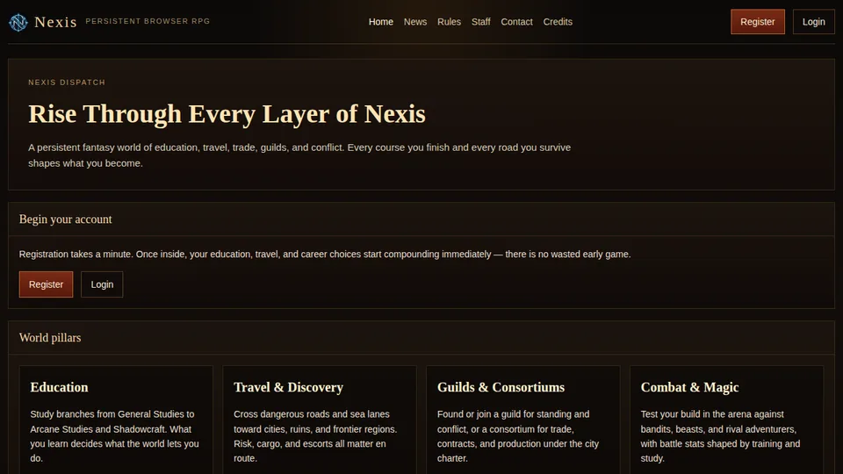843x474 pixels.
Task: Click Register under Begin your account
Action: [x=46, y=284]
